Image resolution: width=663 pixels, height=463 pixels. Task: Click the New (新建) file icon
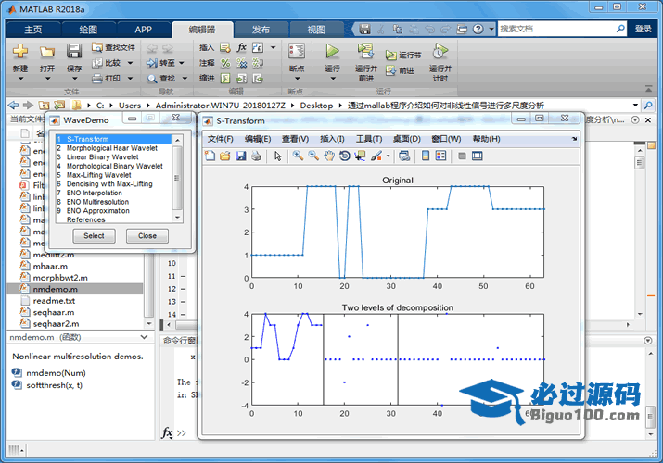tap(19, 51)
